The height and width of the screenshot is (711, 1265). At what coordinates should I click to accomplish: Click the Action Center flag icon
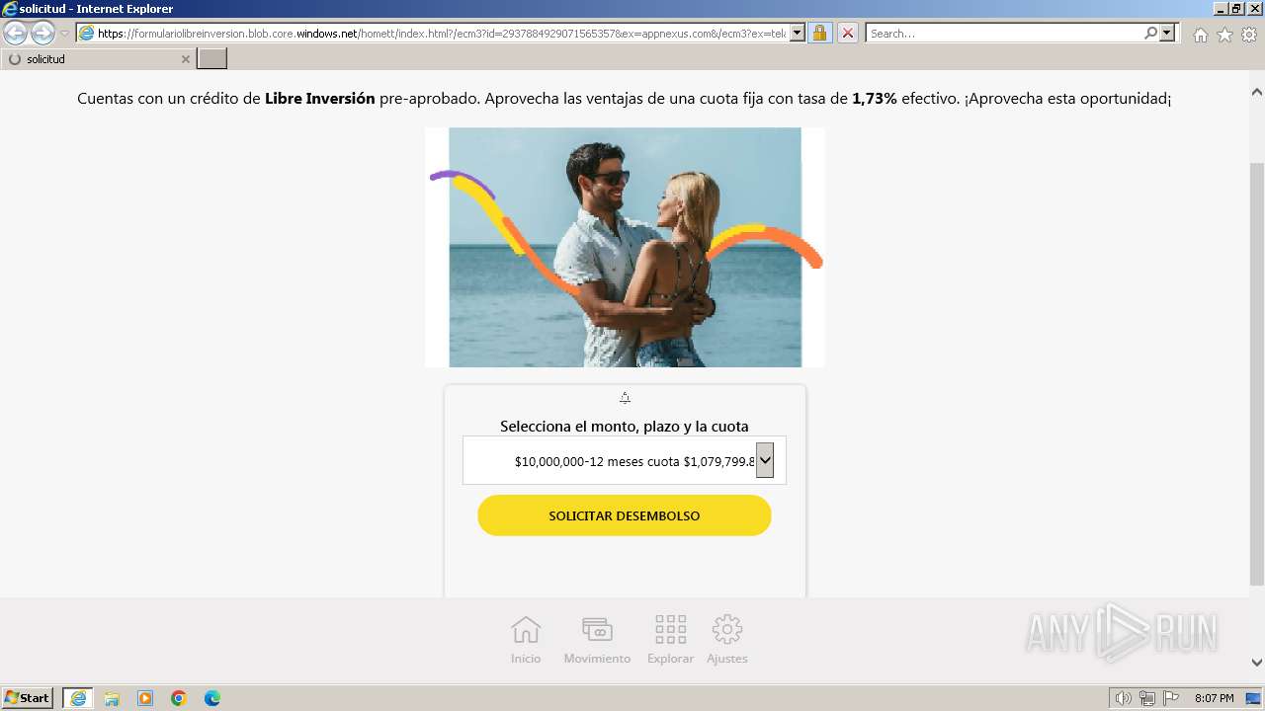pos(1171,698)
